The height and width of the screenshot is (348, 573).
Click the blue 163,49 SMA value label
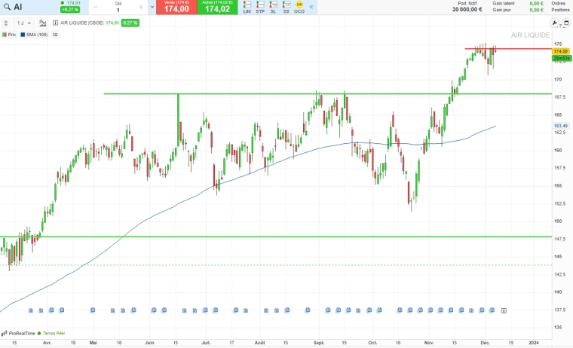[x=561, y=126]
